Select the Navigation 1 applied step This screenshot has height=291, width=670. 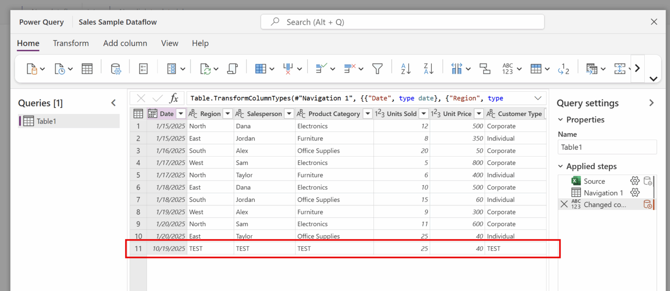pyautogui.click(x=603, y=193)
